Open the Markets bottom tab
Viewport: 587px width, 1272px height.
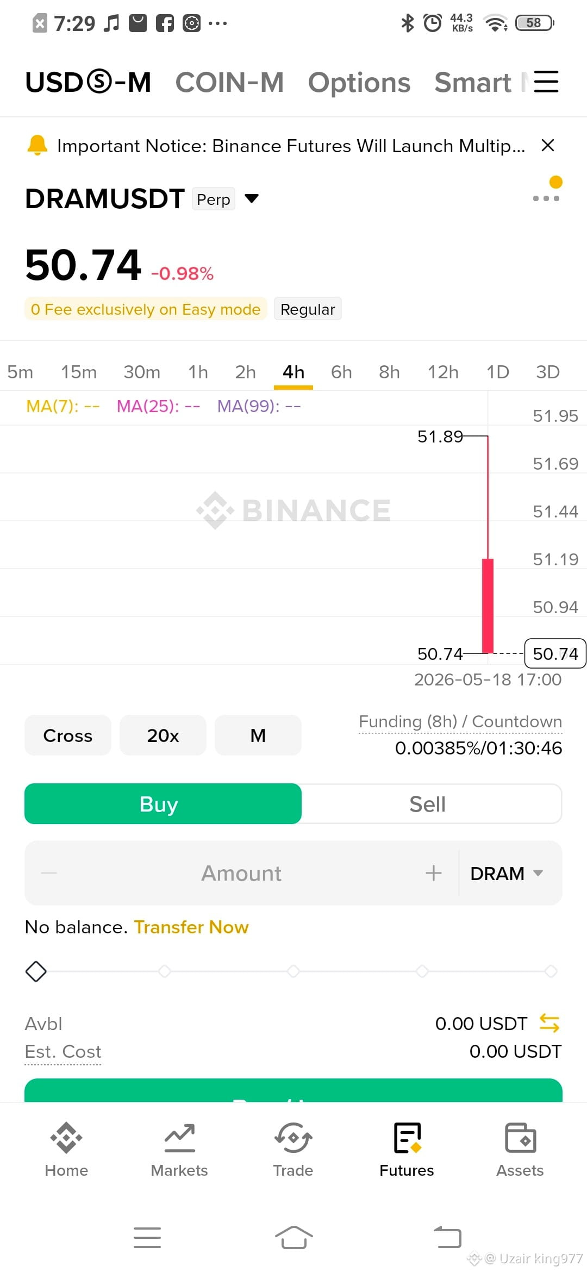tap(179, 1149)
